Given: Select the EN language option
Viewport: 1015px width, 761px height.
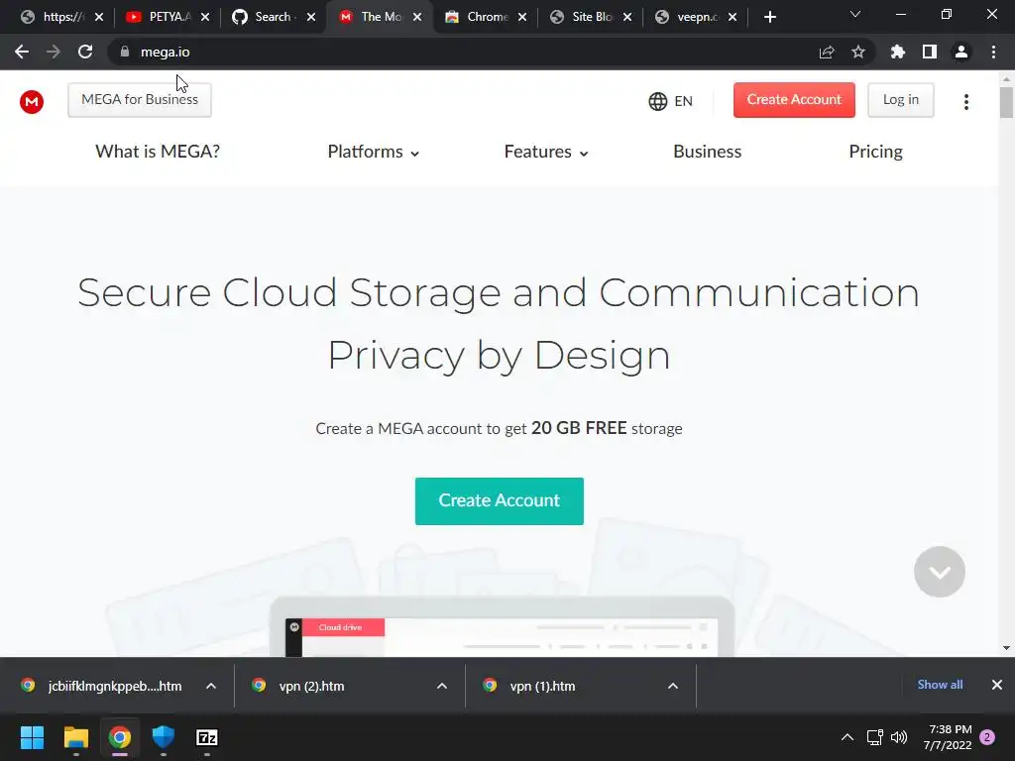Looking at the screenshot, I should click(x=683, y=101).
